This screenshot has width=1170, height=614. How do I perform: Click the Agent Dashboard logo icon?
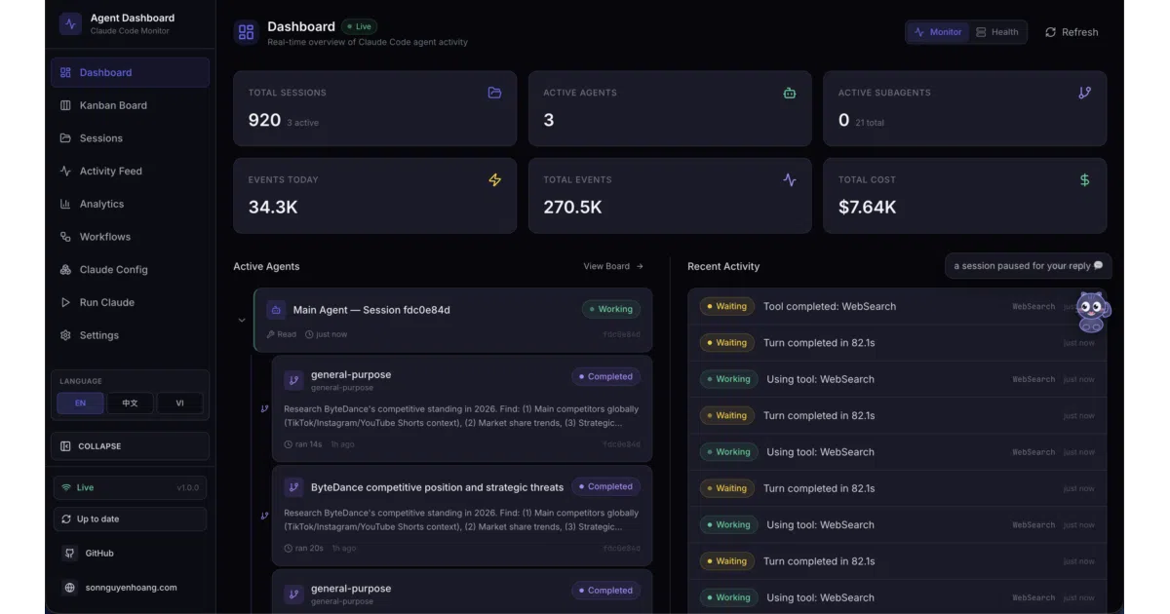(70, 23)
